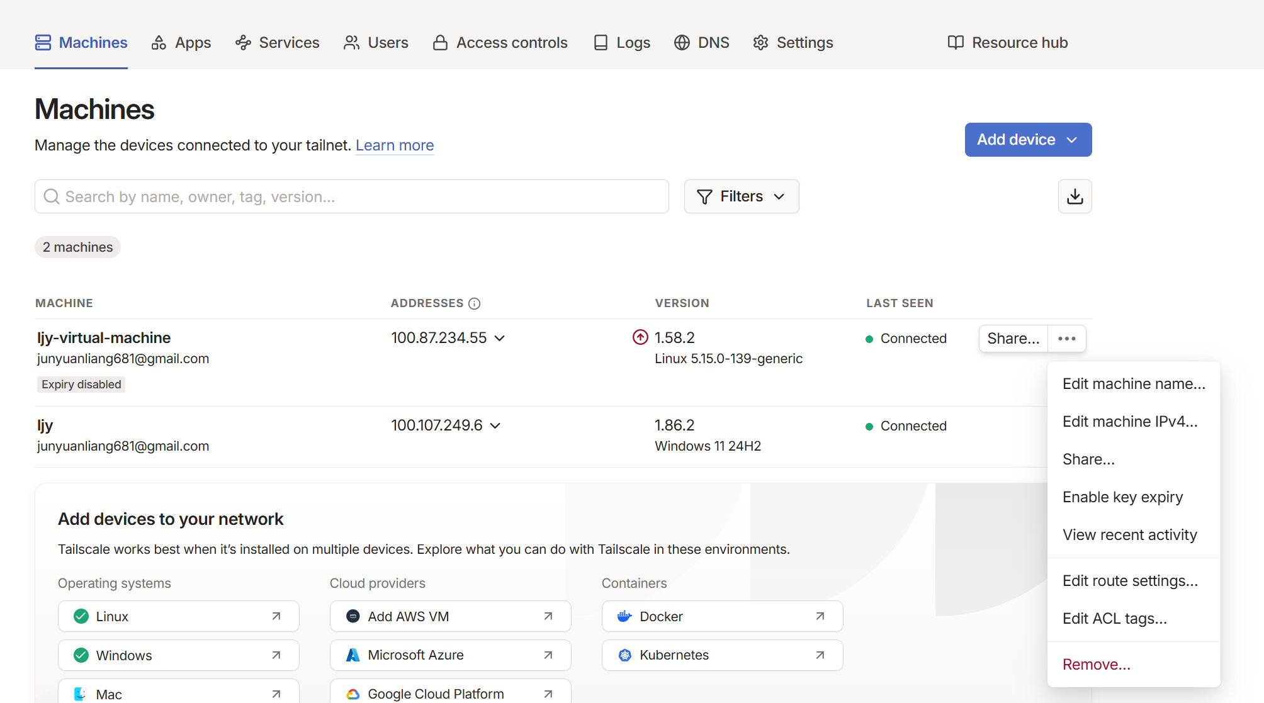1264x703 pixels.
Task: Click the Settings gear icon
Action: coord(761,42)
